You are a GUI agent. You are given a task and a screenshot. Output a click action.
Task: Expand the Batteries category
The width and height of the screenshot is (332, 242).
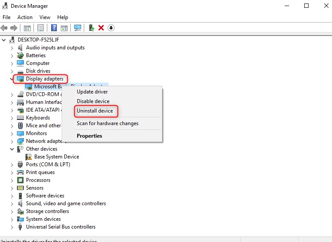point(12,55)
